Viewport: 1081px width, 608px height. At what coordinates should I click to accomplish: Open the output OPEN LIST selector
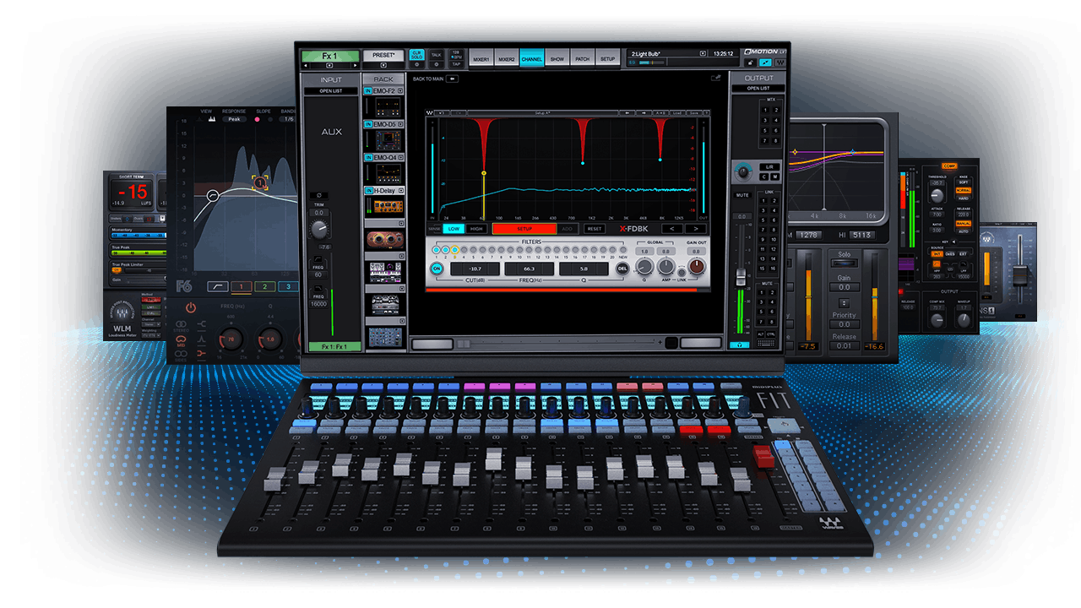[758, 88]
